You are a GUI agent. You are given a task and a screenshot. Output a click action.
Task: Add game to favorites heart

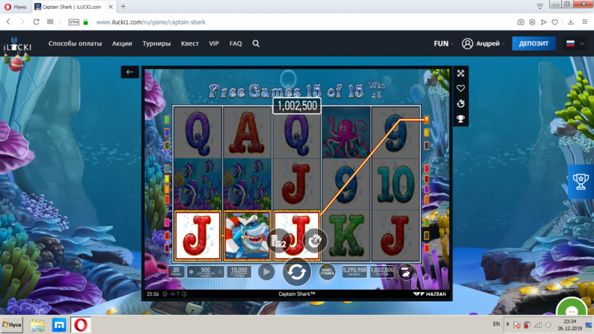click(461, 88)
